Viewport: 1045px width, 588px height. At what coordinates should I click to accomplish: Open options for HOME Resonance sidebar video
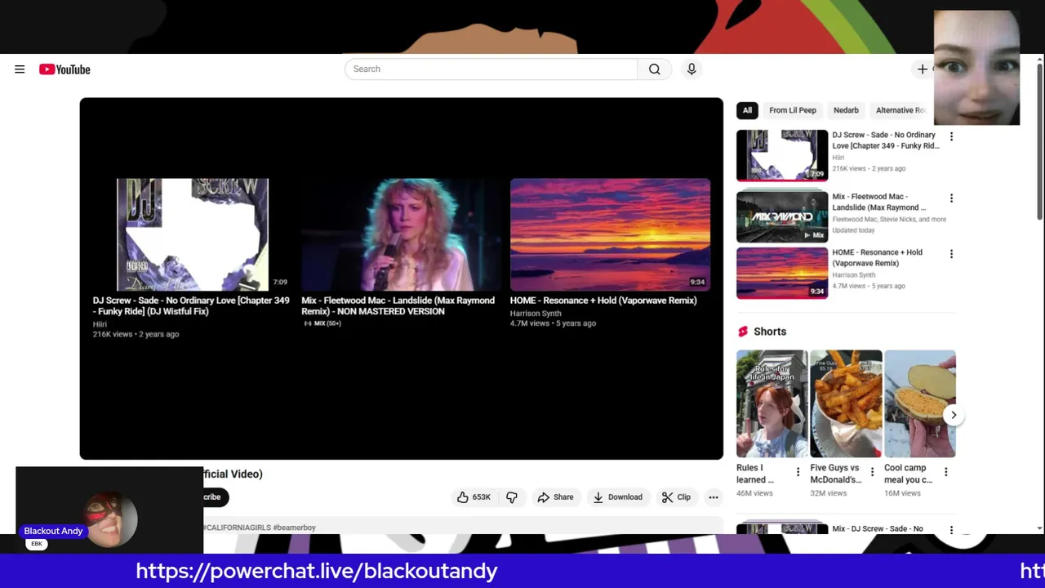click(951, 254)
